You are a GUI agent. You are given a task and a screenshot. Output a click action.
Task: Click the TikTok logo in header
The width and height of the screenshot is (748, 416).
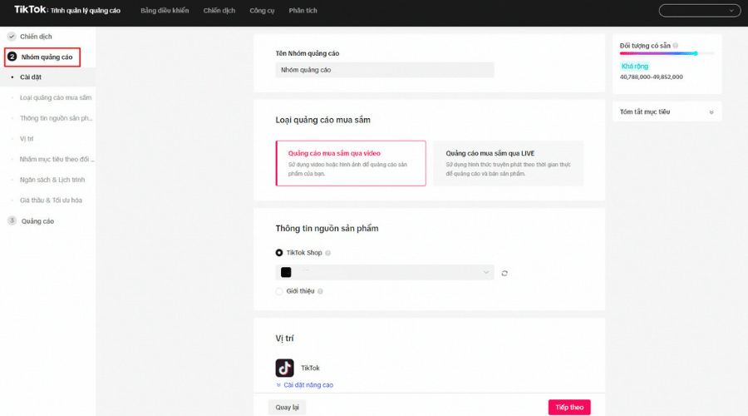[x=31, y=9]
